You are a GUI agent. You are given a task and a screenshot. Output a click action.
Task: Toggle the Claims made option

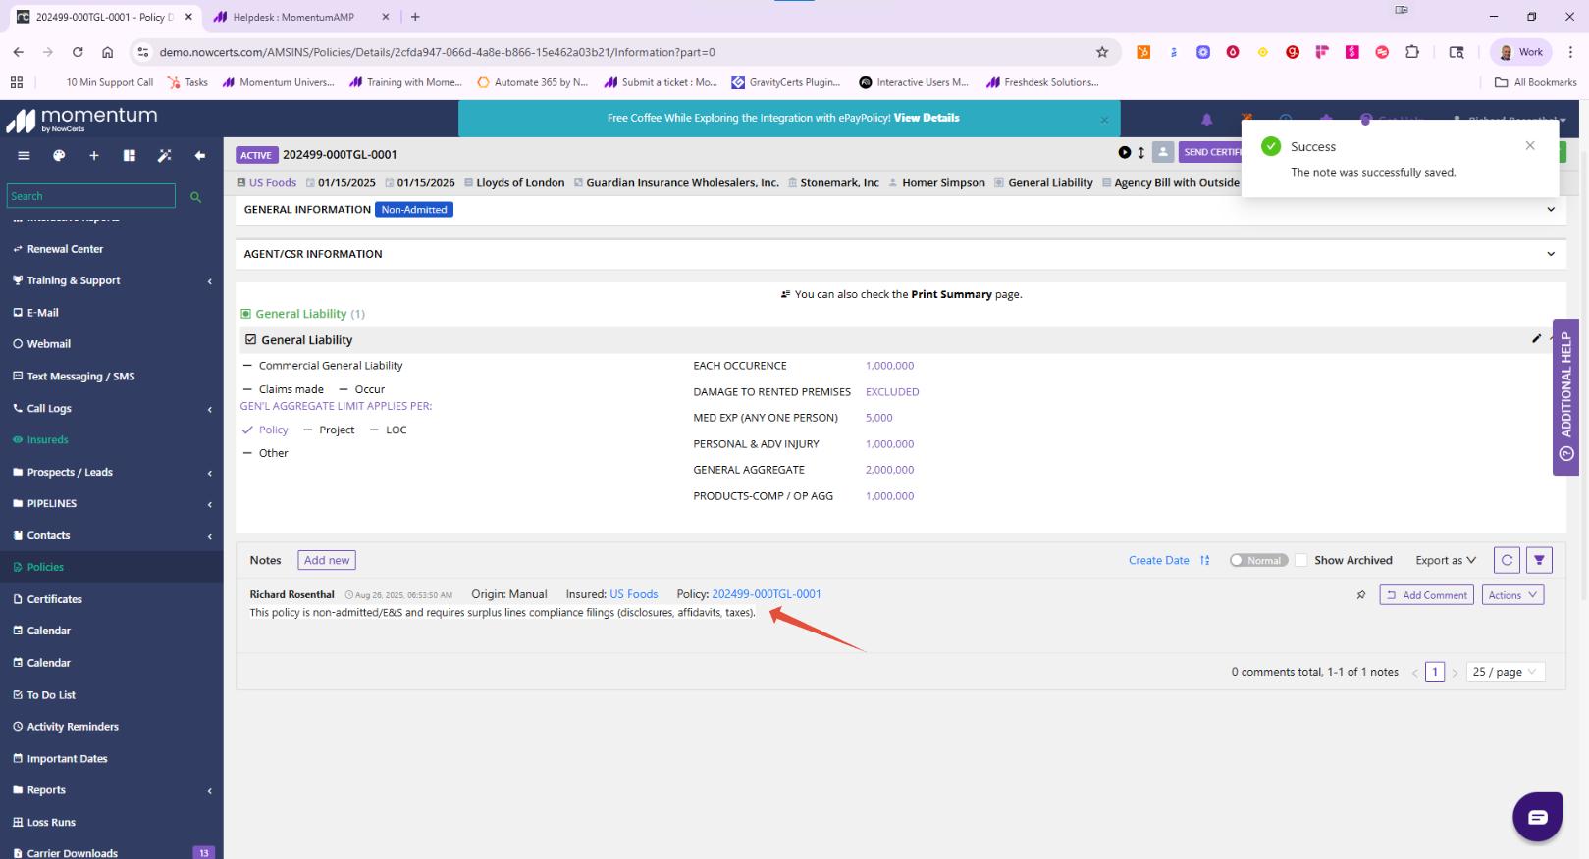click(247, 389)
